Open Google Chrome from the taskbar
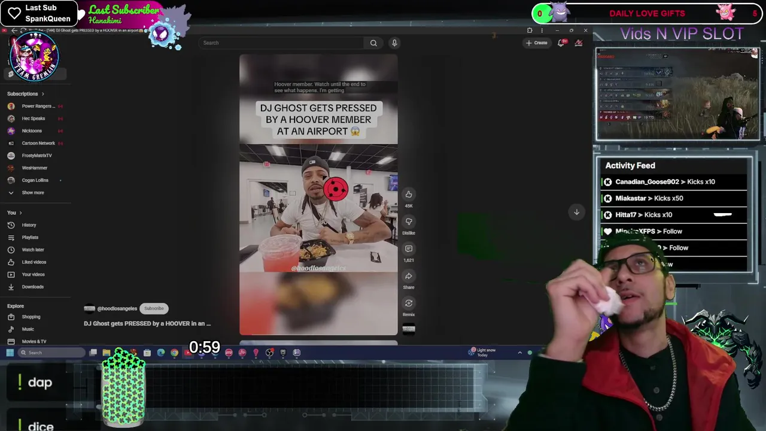Viewport: 766px width, 431px height. coord(174,353)
